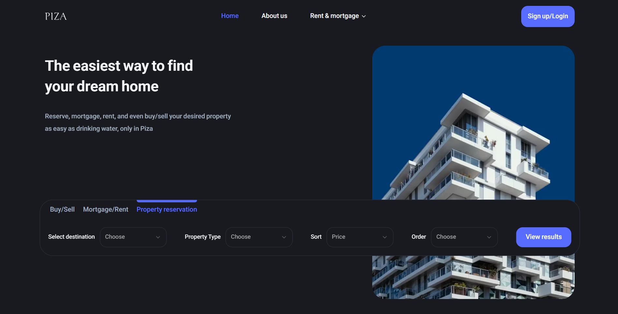Open the Home navigation link
This screenshot has height=314, width=618.
click(x=230, y=16)
